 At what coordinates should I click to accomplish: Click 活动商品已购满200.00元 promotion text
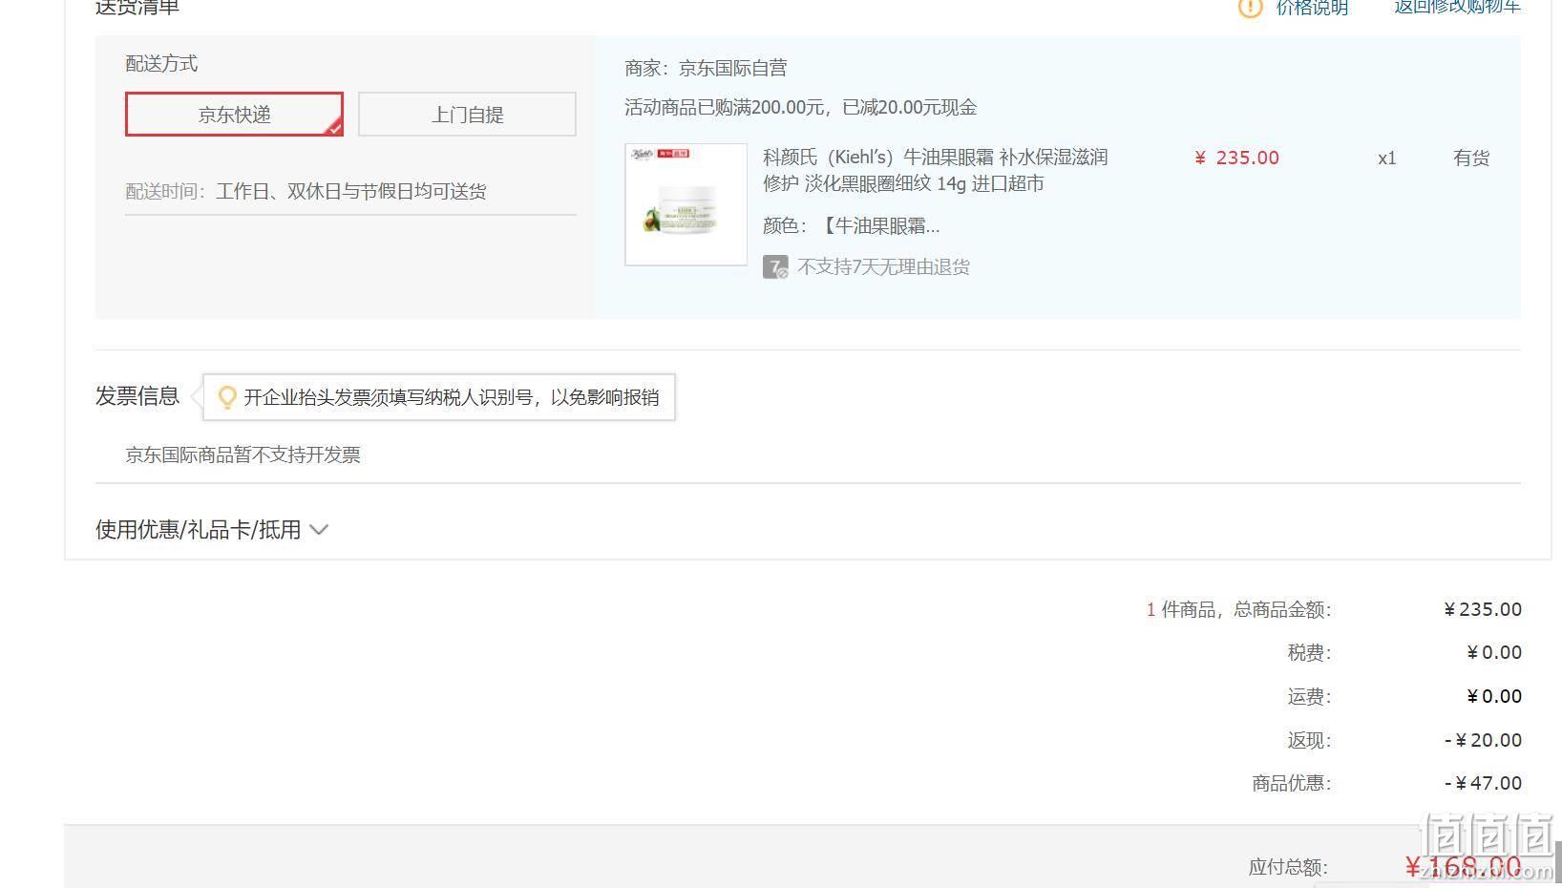(x=800, y=107)
